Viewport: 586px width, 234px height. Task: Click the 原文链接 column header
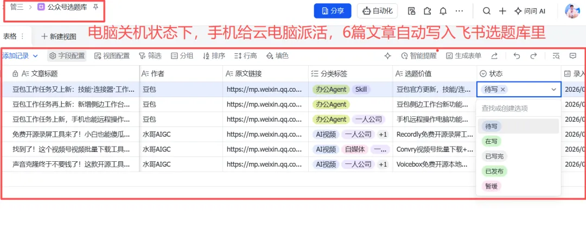click(266, 74)
